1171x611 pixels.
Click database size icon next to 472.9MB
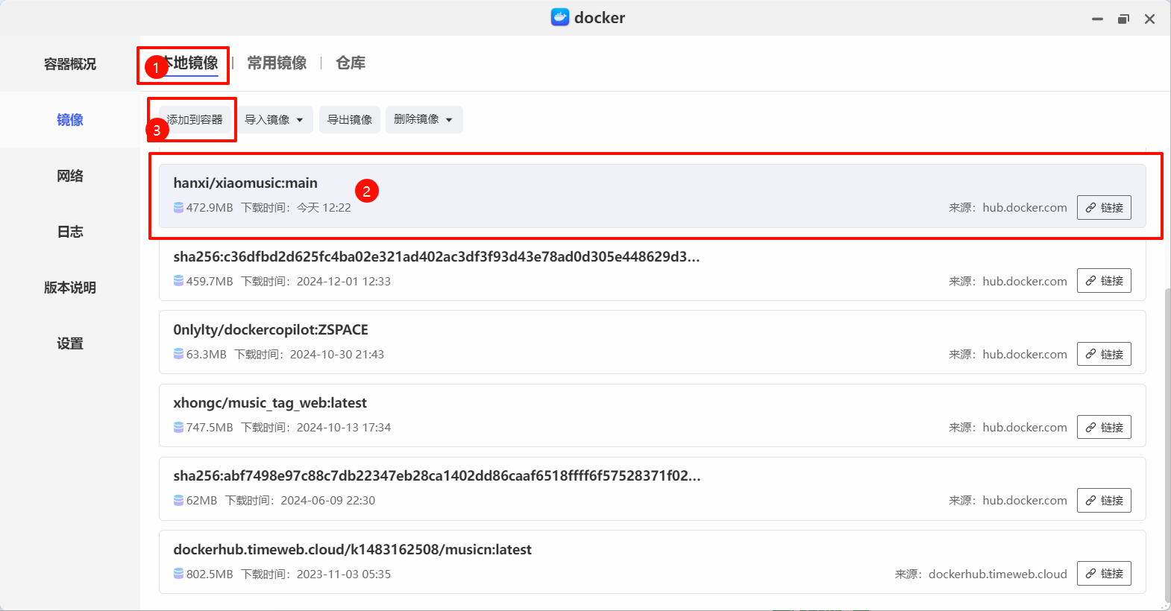click(x=178, y=208)
